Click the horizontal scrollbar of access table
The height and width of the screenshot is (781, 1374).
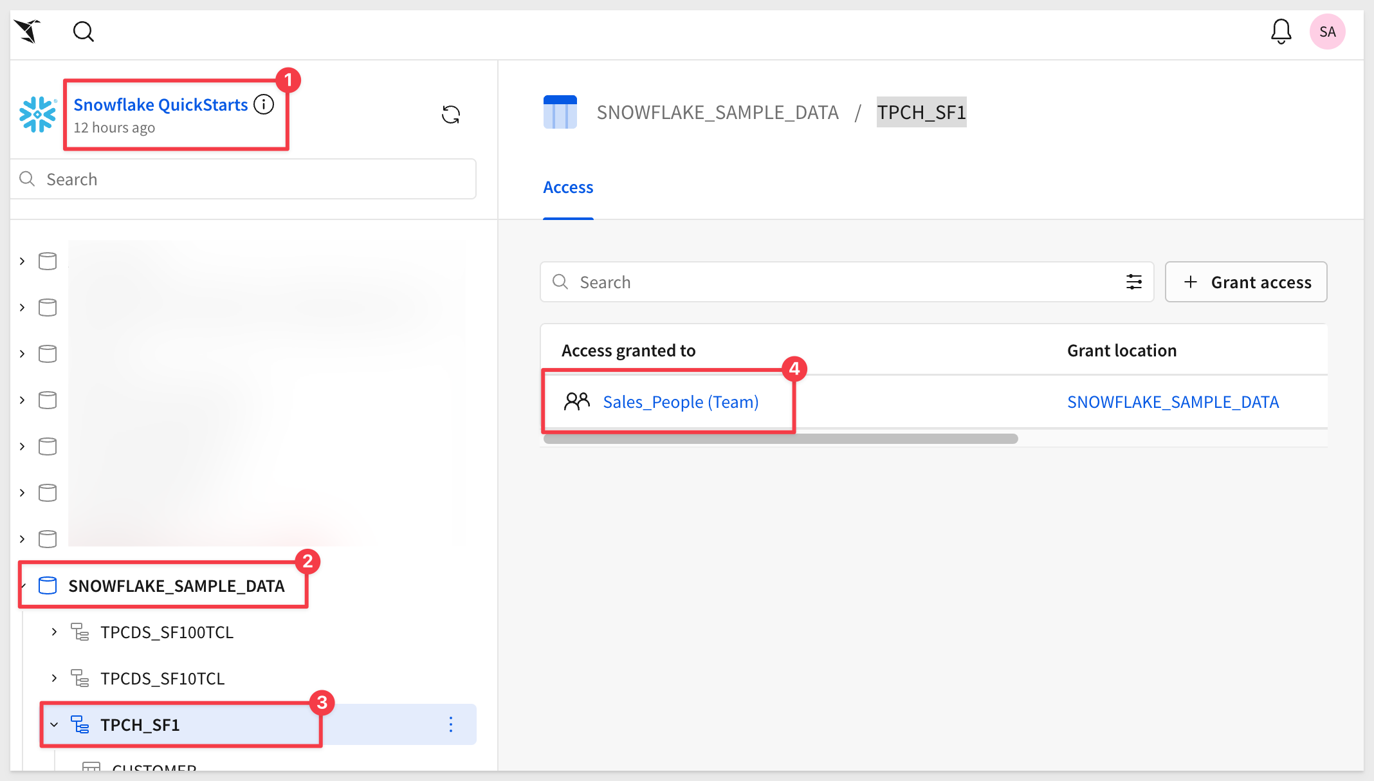(x=780, y=439)
